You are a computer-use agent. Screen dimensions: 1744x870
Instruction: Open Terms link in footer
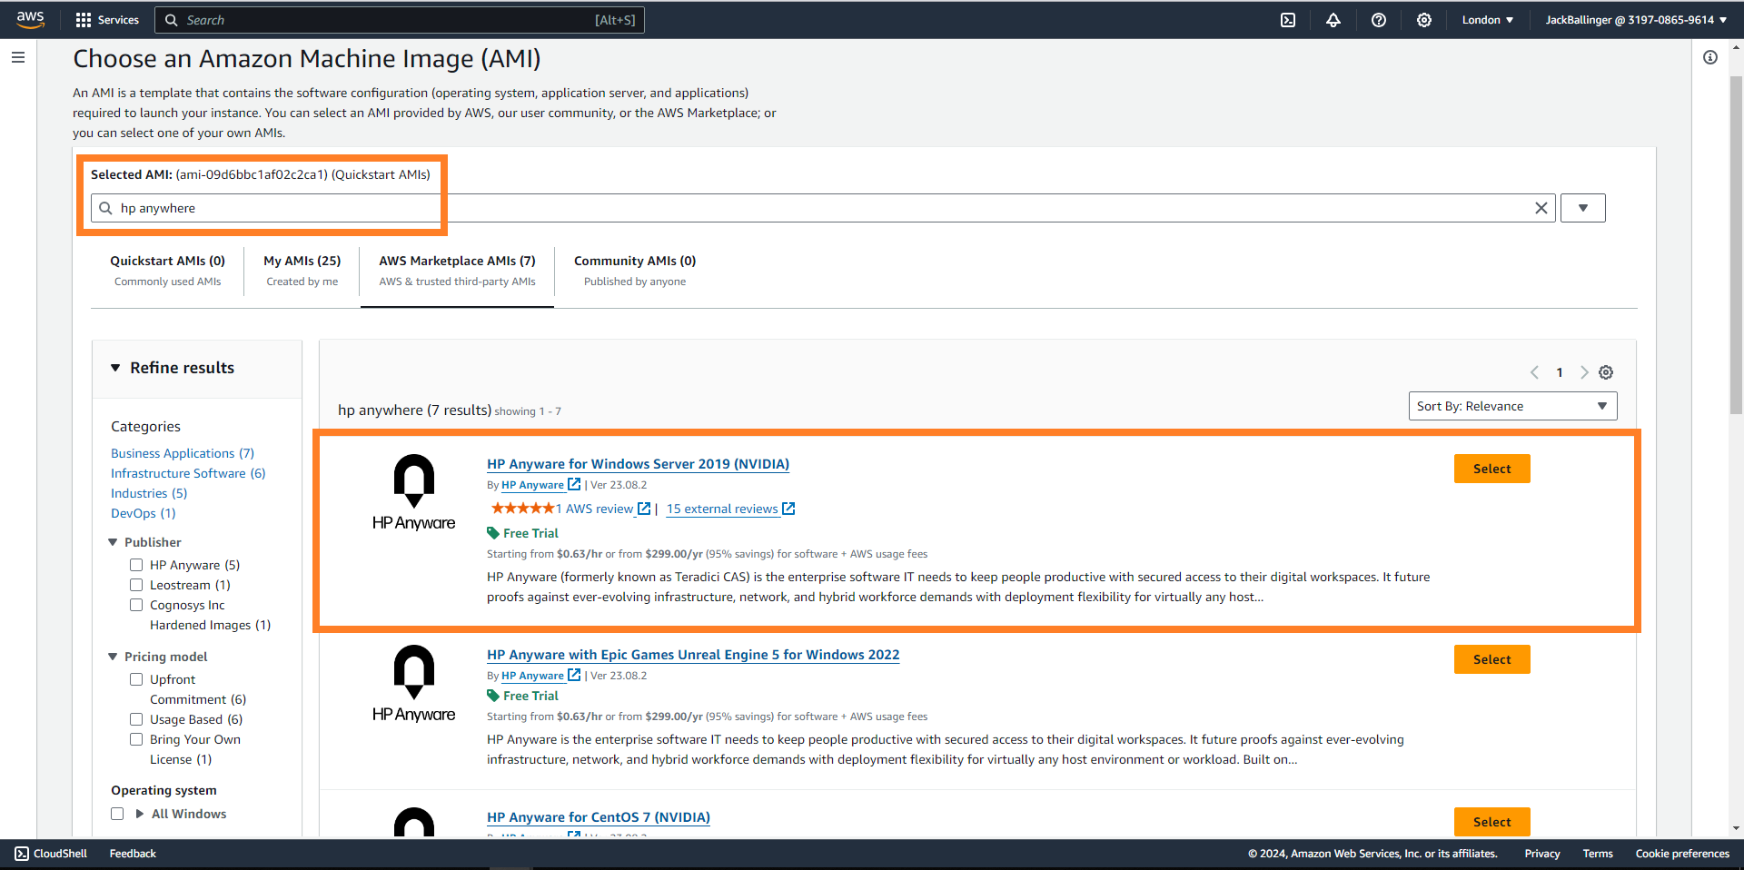point(1598,854)
